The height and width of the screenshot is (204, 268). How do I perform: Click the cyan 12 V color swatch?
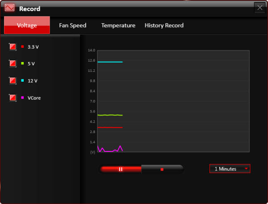pos(22,80)
